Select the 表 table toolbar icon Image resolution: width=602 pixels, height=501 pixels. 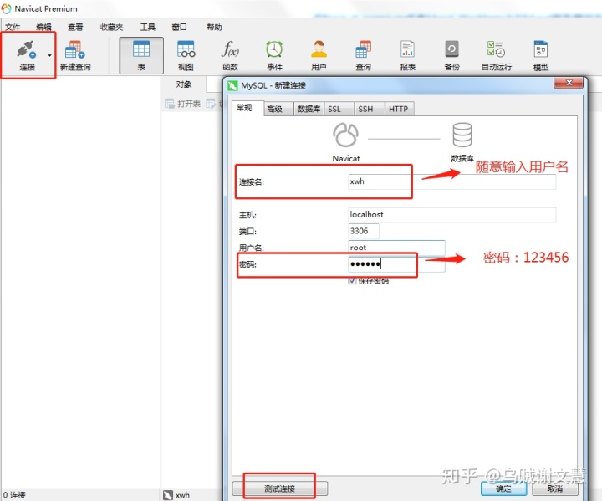(x=141, y=56)
